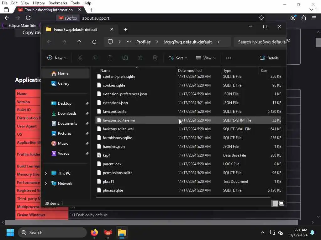Click Explorer's forward navigation arrow

pyautogui.click(x=64, y=42)
